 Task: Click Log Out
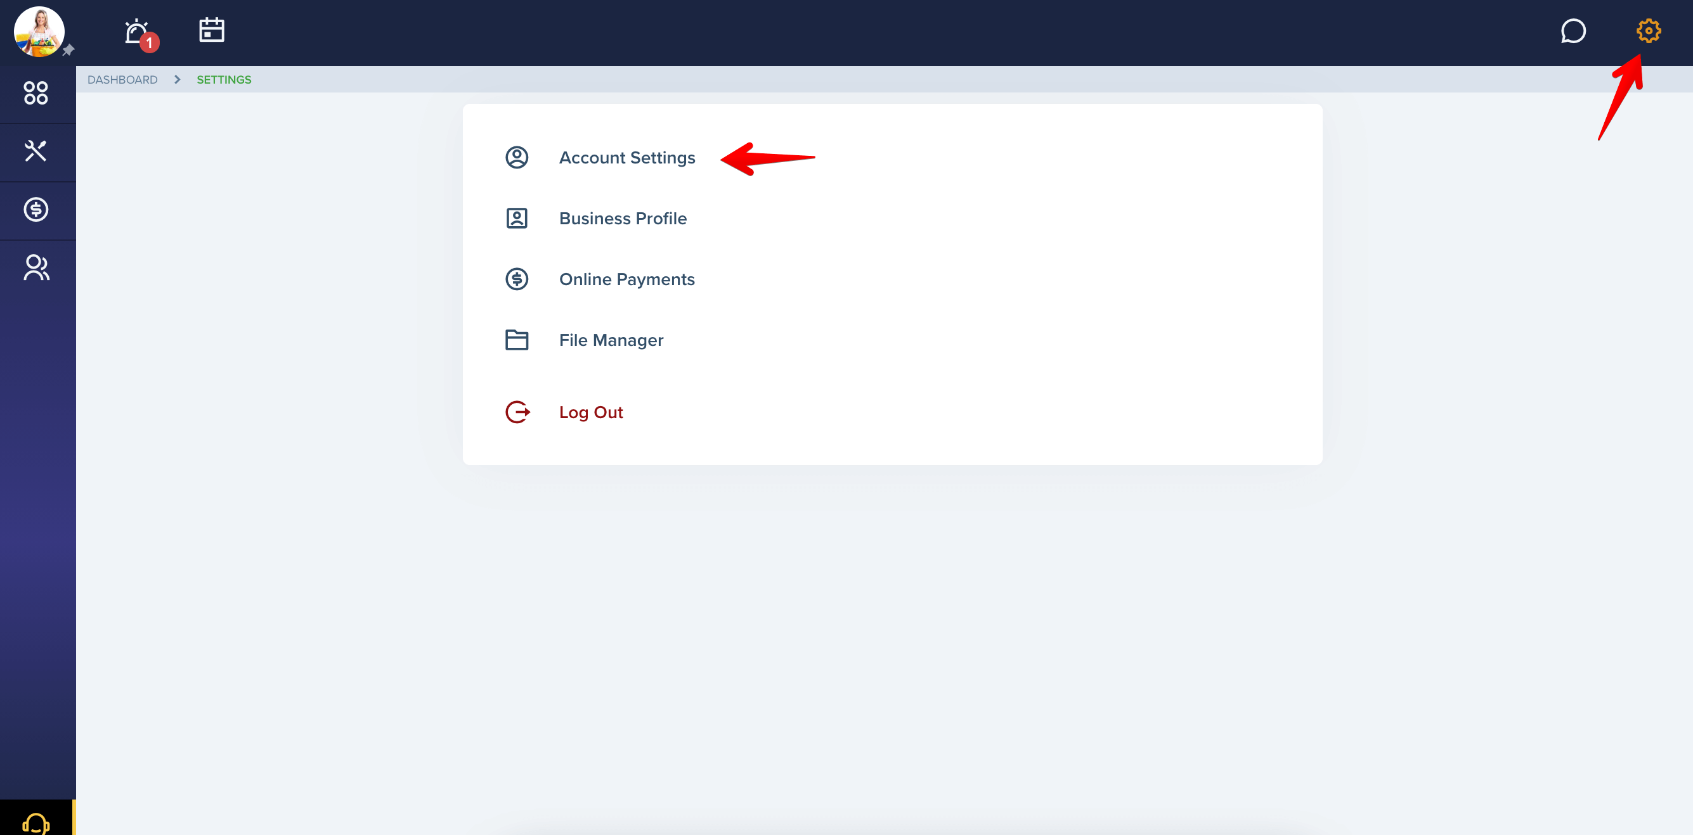(591, 412)
